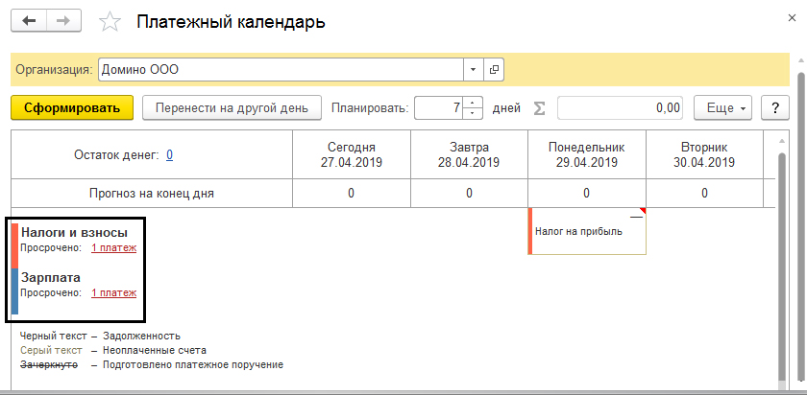Add page to favorites with star icon
This screenshot has height=395, width=807.
click(110, 22)
